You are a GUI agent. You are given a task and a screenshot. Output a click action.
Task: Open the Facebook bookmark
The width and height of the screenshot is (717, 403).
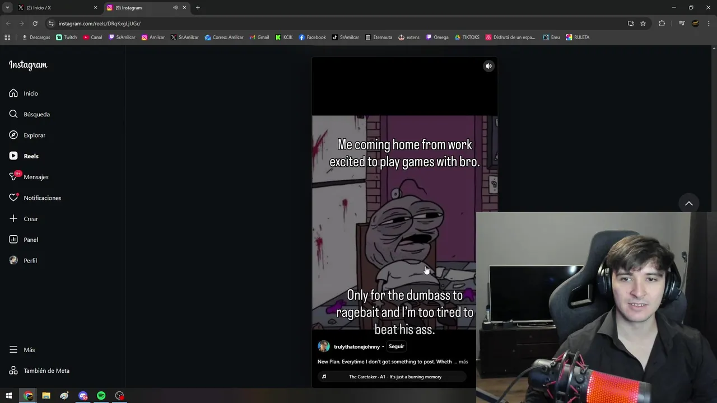point(312,38)
